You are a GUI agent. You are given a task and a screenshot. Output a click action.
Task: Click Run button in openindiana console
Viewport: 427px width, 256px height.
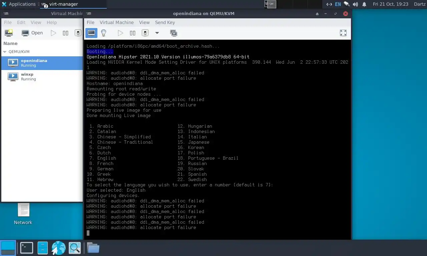120,33
